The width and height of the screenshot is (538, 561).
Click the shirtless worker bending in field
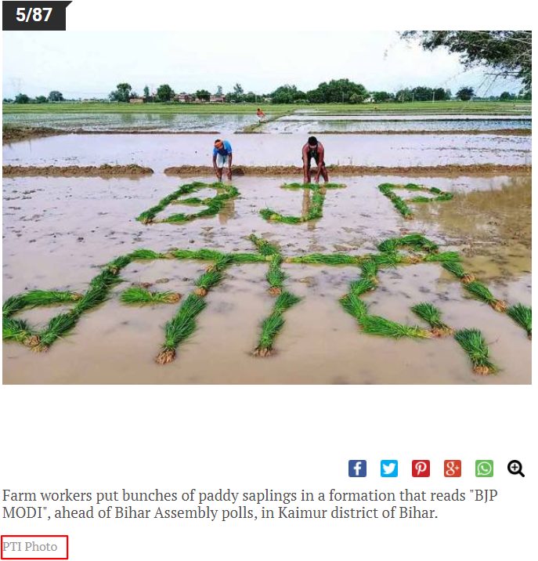point(315,160)
